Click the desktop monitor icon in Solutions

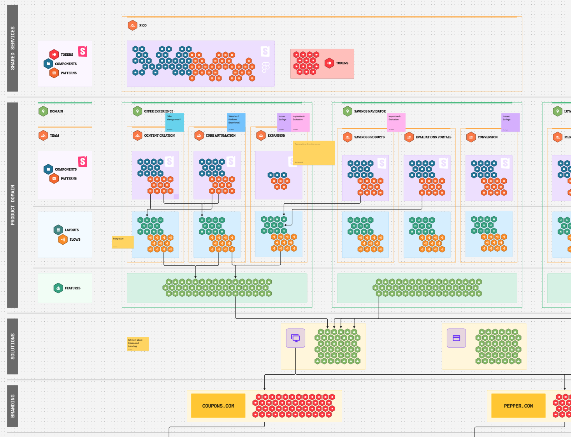click(x=295, y=338)
